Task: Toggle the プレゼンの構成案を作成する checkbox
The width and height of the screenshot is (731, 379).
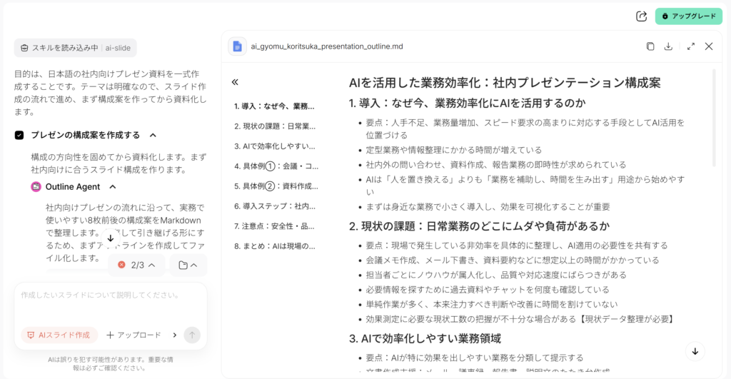Action: pos(19,135)
